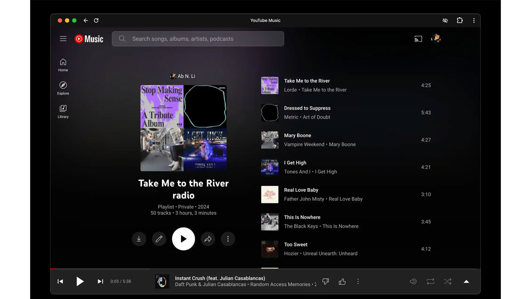Click the crossed-out eye icon in title bar
Image resolution: width=531 pixels, height=299 pixels.
445,20
